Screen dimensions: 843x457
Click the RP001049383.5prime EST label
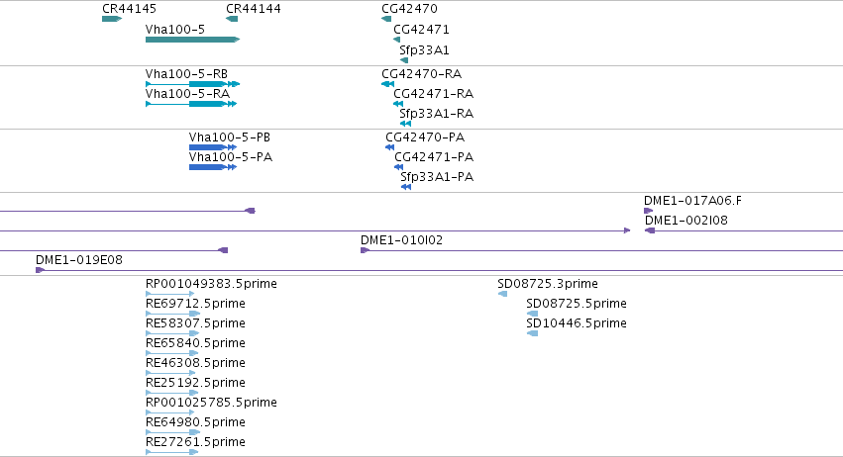coord(211,284)
